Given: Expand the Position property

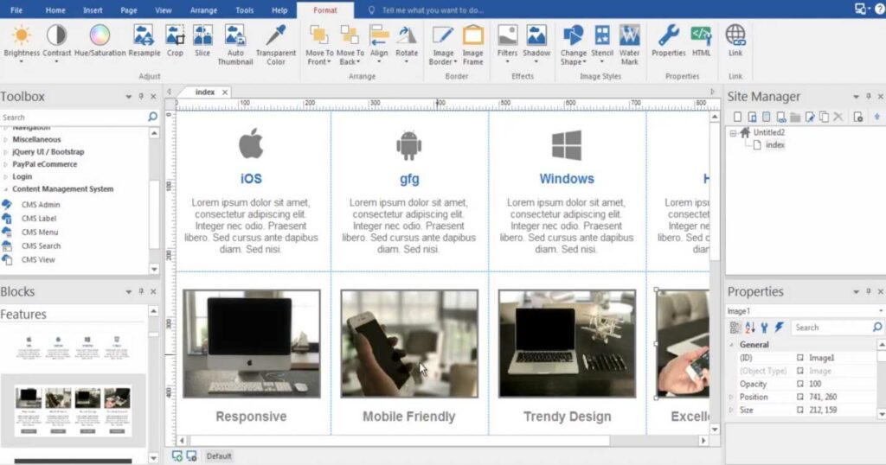Looking at the screenshot, I should (x=731, y=398).
